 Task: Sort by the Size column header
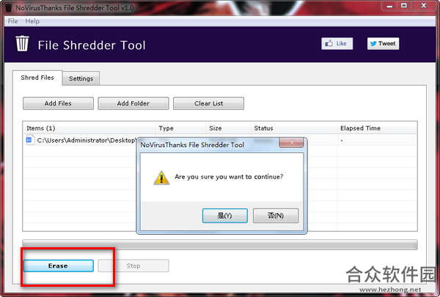pos(228,128)
